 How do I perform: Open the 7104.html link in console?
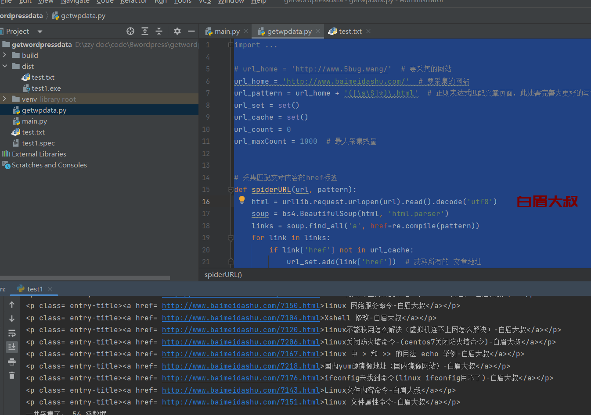241,318
